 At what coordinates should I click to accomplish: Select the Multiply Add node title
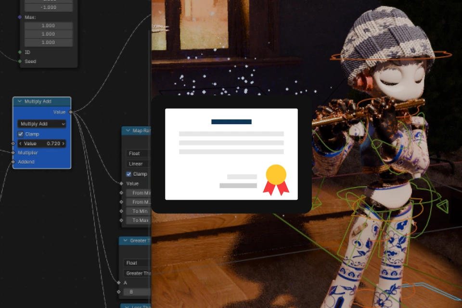click(38, 102)
